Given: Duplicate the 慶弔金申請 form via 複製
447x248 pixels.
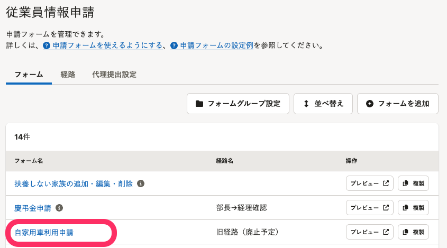Looking at the screenshot, I should point(413,207).
